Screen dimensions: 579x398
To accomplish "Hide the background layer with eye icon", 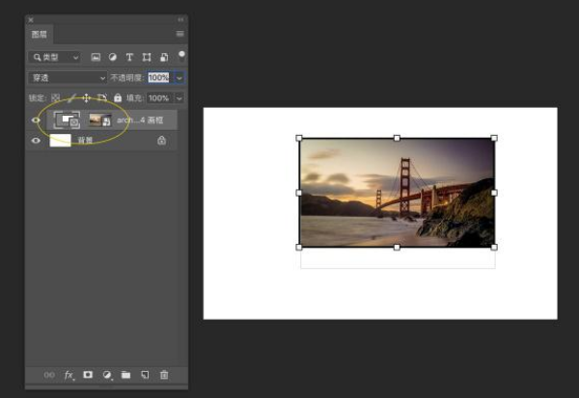I will [x=36, y=141].
